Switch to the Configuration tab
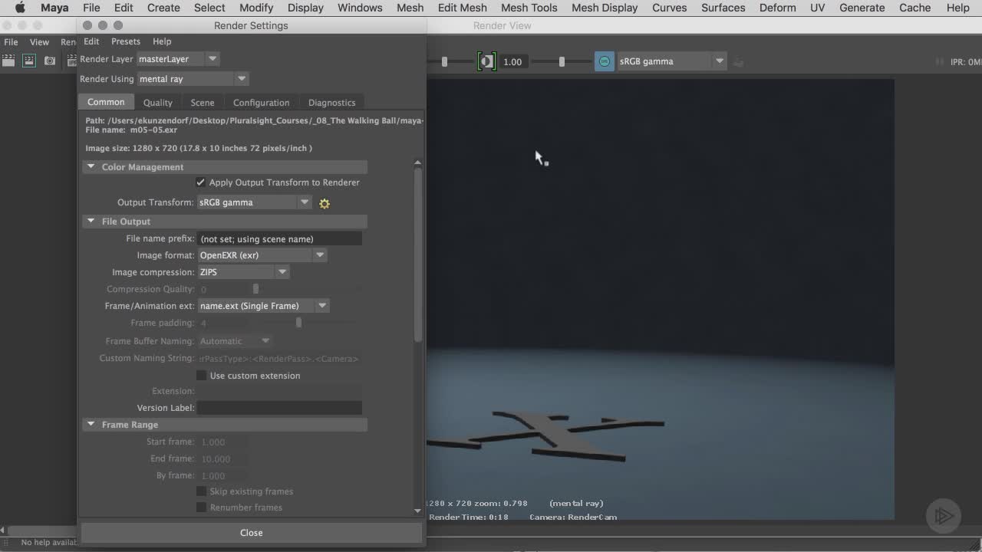 [x=261, y=103]
